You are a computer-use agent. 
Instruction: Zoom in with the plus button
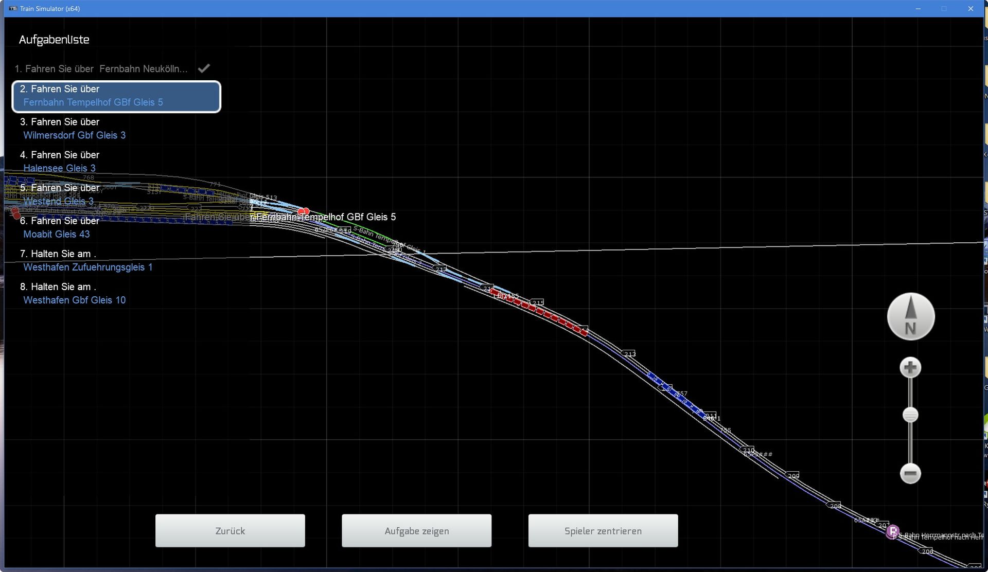910,367
